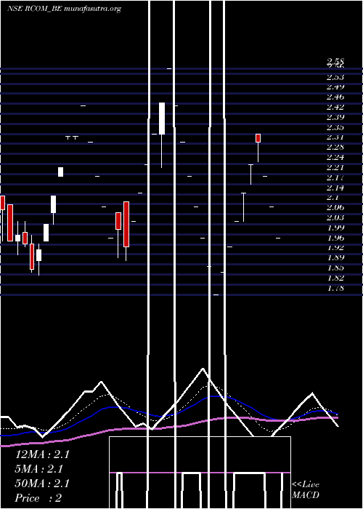Click the small red candle body at 2.31
This screenshot has width=363, height=509.
tap(258, 138)
